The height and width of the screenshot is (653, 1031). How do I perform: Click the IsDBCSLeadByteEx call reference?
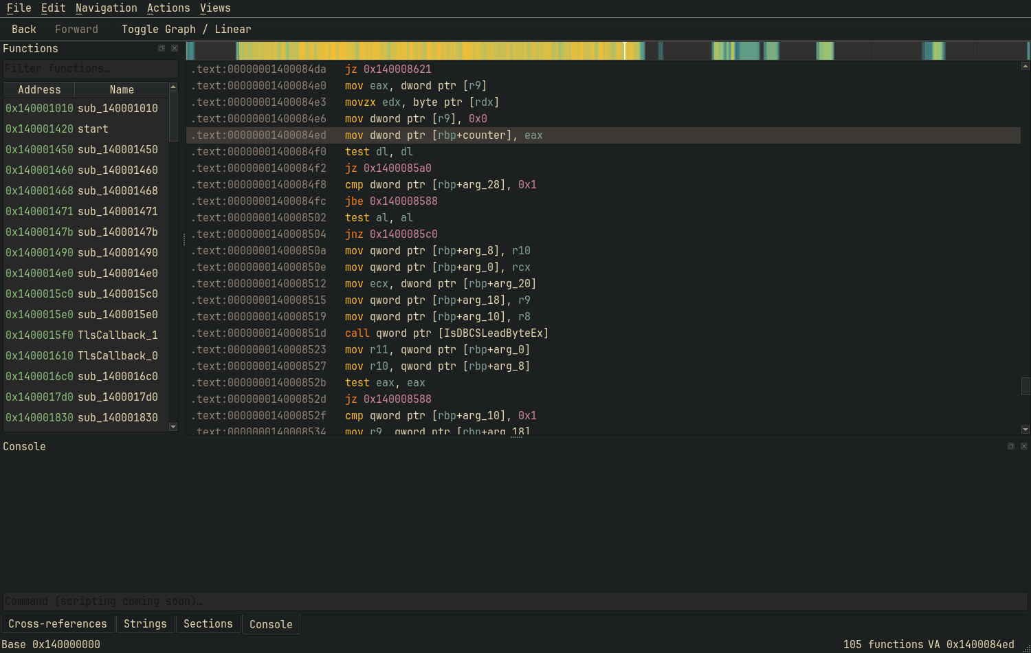point(494,333)
